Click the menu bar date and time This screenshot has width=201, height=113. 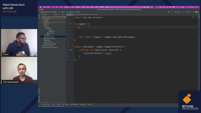[193, 7]
